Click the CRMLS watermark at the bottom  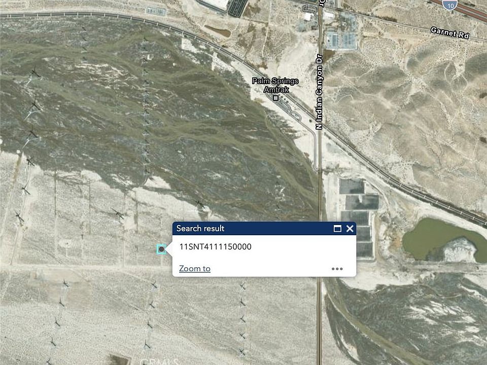(x=159, y=361)
